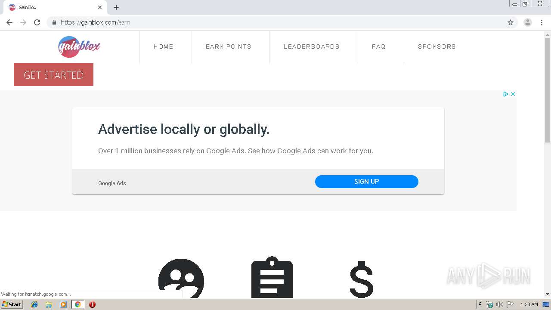Open the FAQ page
The width and height of the screenshot is (551, 310).
pos(379,46)
